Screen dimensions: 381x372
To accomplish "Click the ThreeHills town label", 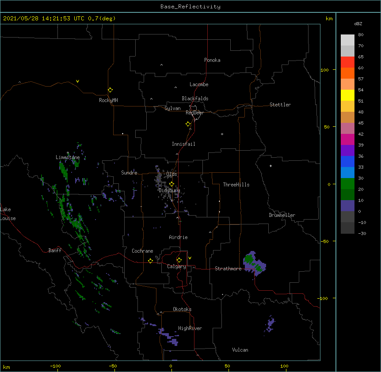I will 236,185.
